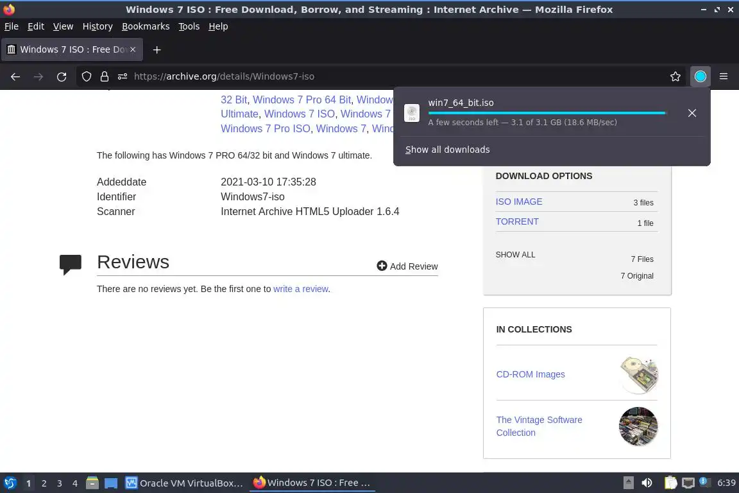Image resolution: width=739 pixels, height=493 pixels.
Task: Click the 2021-03-10 17:35:28 added date
Action: (x=268, y=182)
